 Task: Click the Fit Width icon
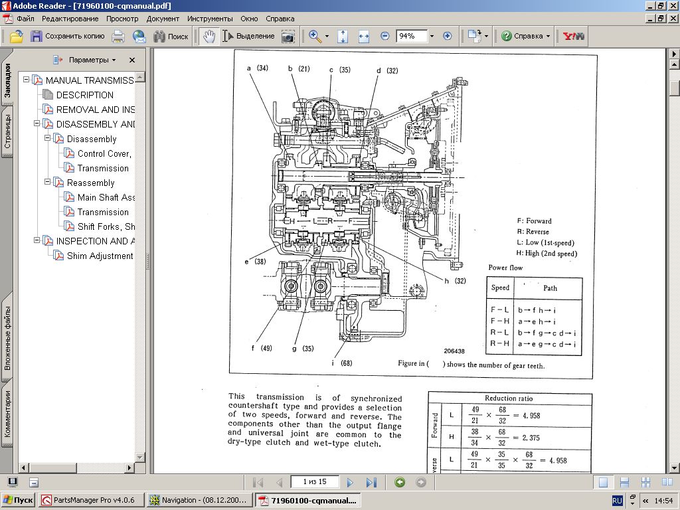point(363,37)
